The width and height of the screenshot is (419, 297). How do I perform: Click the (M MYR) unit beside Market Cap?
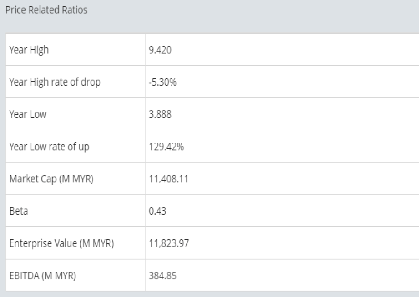pos(76,179)
